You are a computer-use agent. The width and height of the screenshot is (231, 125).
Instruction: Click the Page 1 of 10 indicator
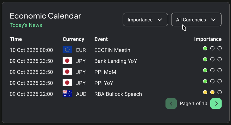[x=193, y=103]
